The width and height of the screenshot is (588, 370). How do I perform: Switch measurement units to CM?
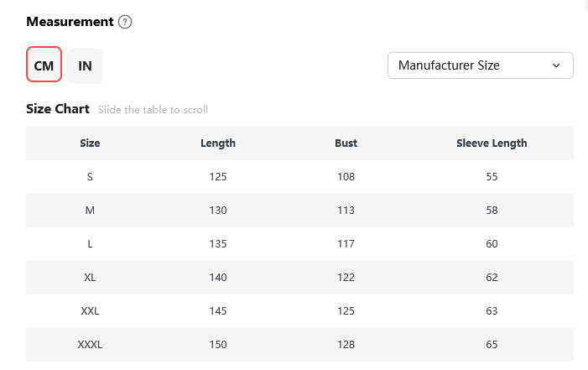[x=44, y=65]
